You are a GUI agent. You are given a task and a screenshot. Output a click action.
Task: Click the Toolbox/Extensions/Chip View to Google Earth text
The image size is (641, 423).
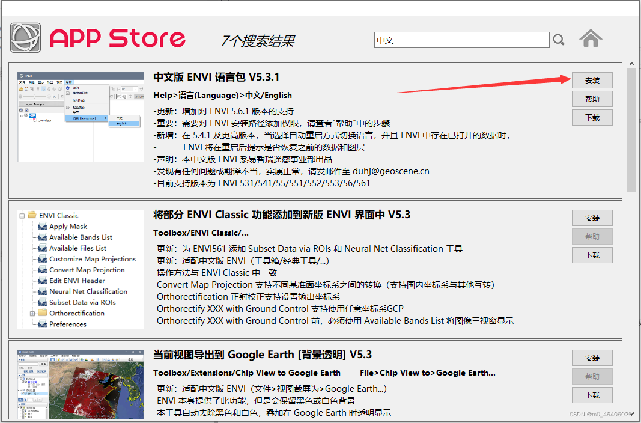pyautogui.click(x=247, y=373)
